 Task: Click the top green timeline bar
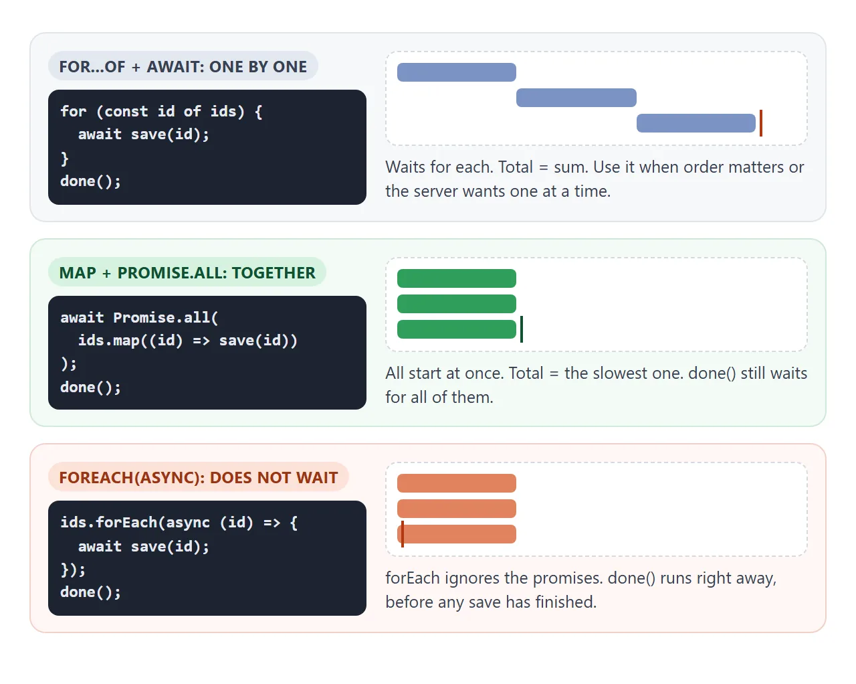click(457, 278)
